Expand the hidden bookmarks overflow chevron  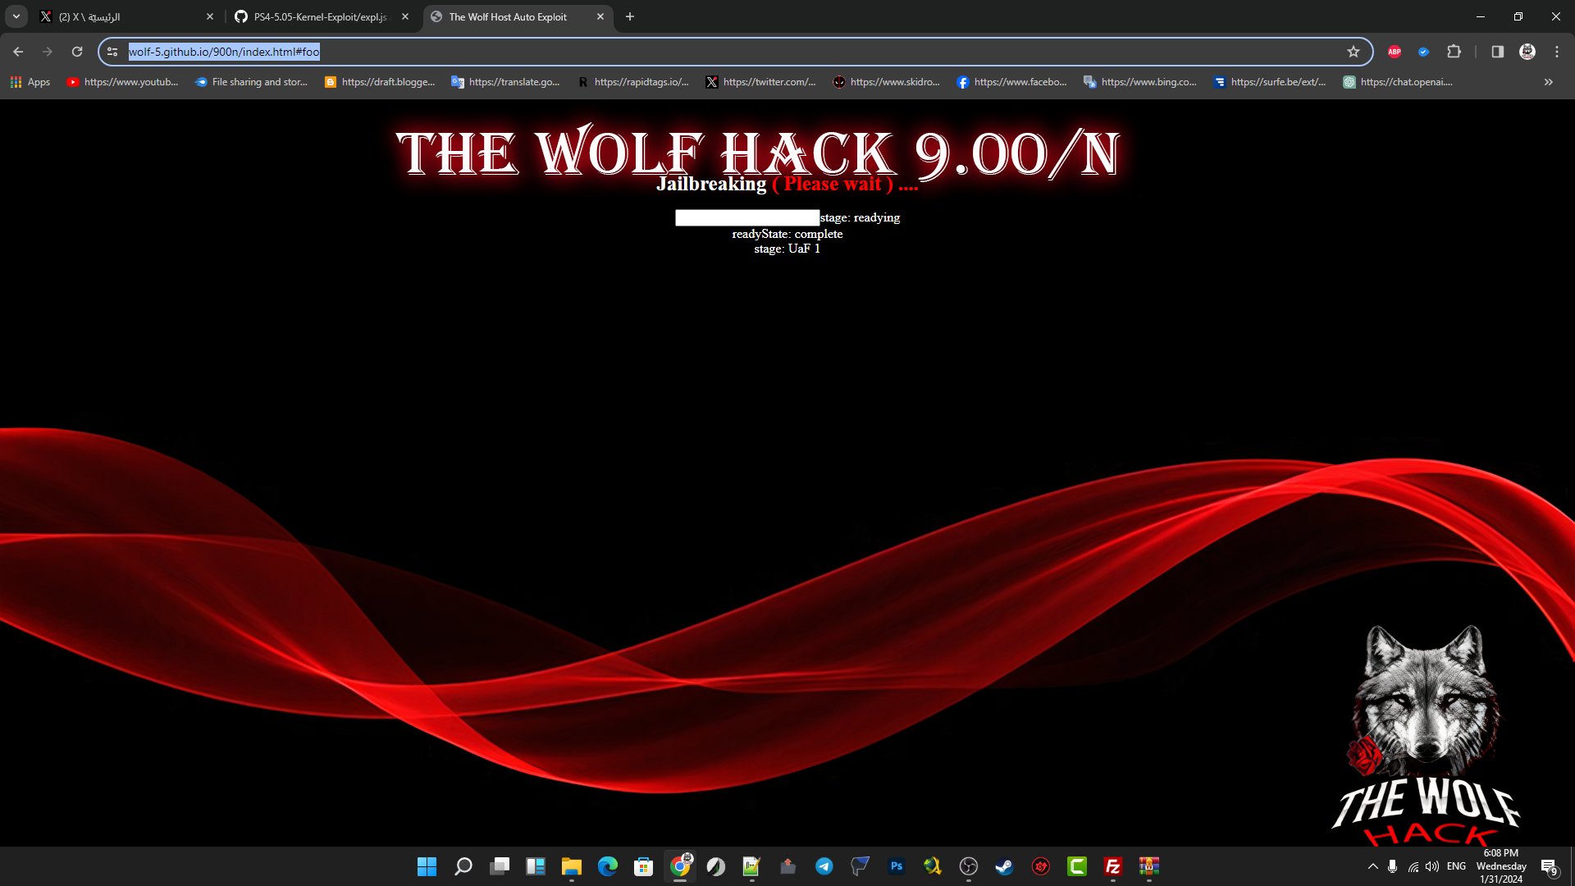coord(1548,82)
